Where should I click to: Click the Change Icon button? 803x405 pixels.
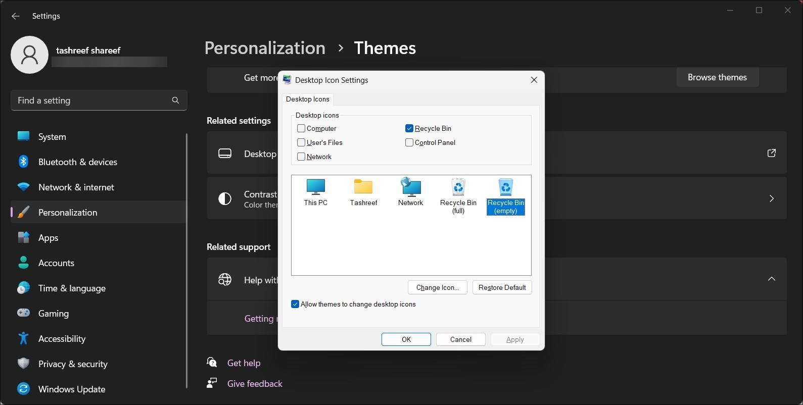pyautogui.click(x=437, y=287)
